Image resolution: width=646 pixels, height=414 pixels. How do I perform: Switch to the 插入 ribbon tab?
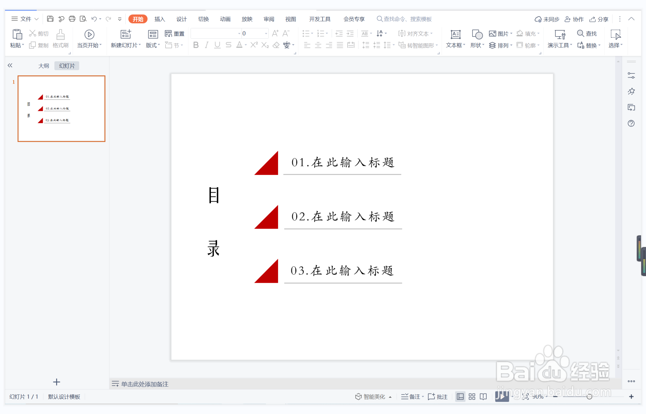[159, 19]
